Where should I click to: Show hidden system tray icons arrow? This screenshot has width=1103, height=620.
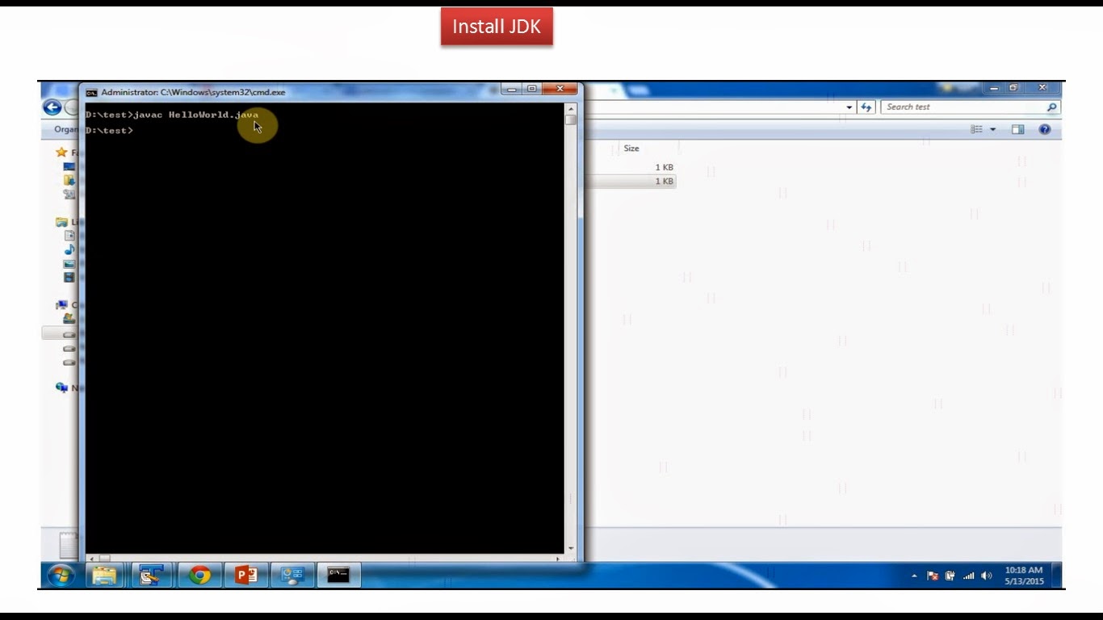[914, 576]
